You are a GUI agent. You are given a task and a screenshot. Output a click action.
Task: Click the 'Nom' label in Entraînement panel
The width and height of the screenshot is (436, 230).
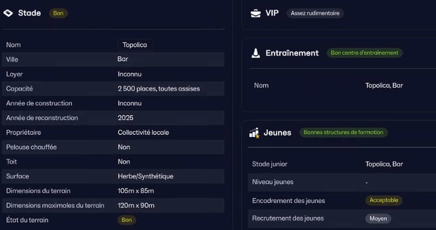(262, 86)
